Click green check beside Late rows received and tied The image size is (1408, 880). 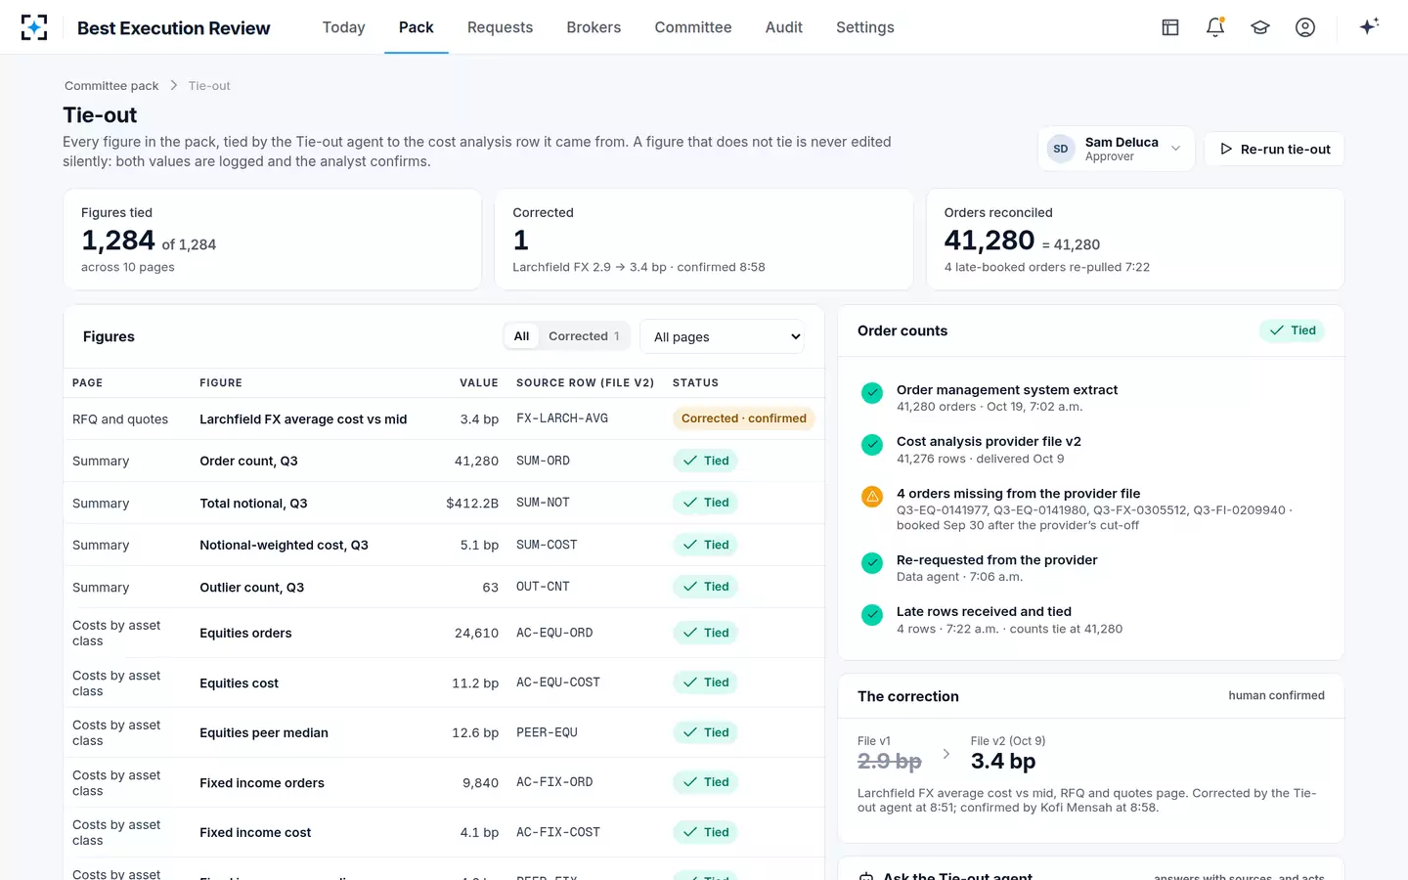[872, 615]
